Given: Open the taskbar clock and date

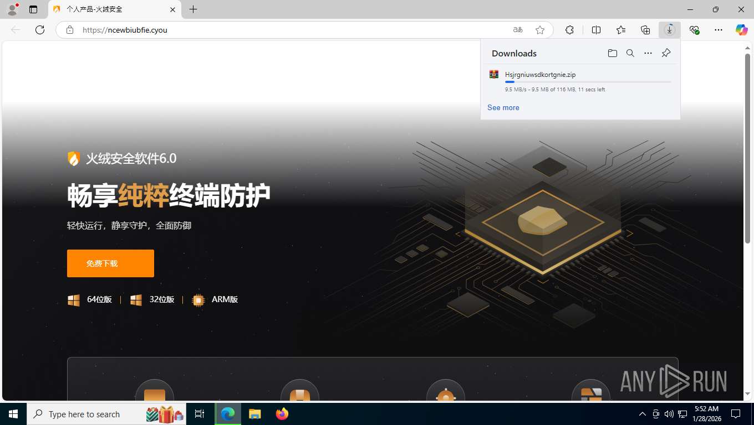Looking at the screenshot, I should point(706,414).
